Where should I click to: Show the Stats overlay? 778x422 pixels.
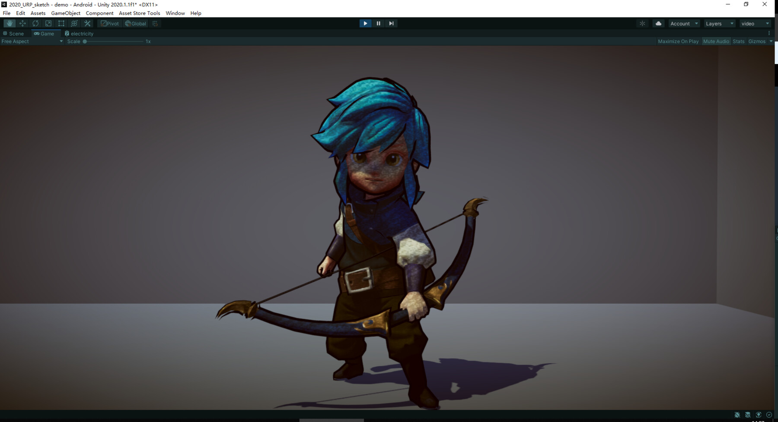pos(738,41)
